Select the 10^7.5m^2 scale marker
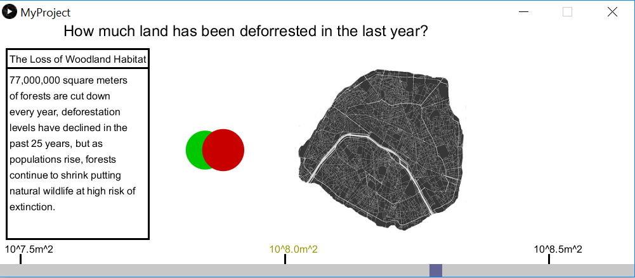 [29, 250]
